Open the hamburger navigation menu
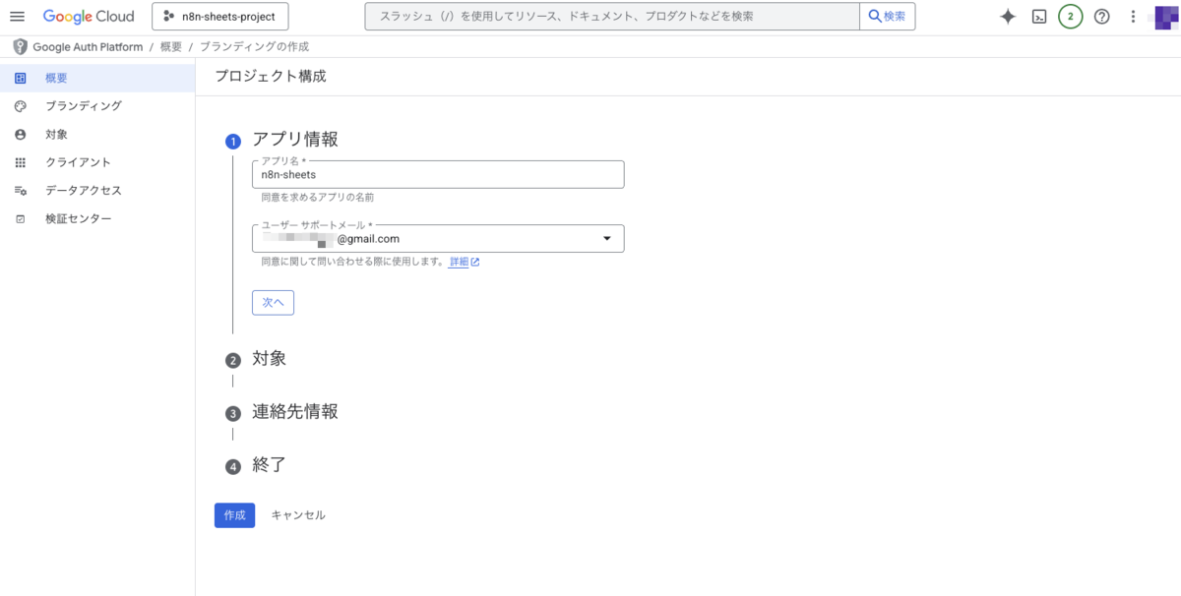This screenshot has width=1181, height=596. pos(17,17)
